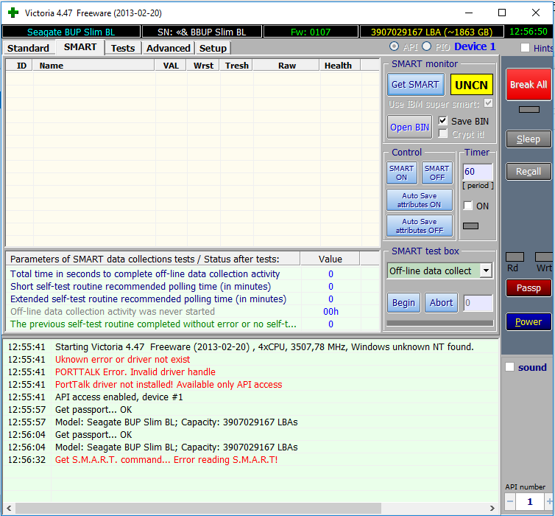This screenshot has width=555, height=516.
Task: Click the yellow UNCN status indicator
Action: coord(471,85)
